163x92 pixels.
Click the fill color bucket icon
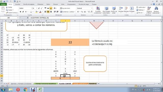(x=36, y=12)
